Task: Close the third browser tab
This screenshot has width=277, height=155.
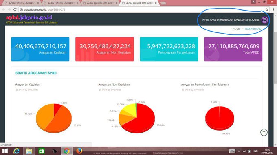Action: tap(117, 3)
